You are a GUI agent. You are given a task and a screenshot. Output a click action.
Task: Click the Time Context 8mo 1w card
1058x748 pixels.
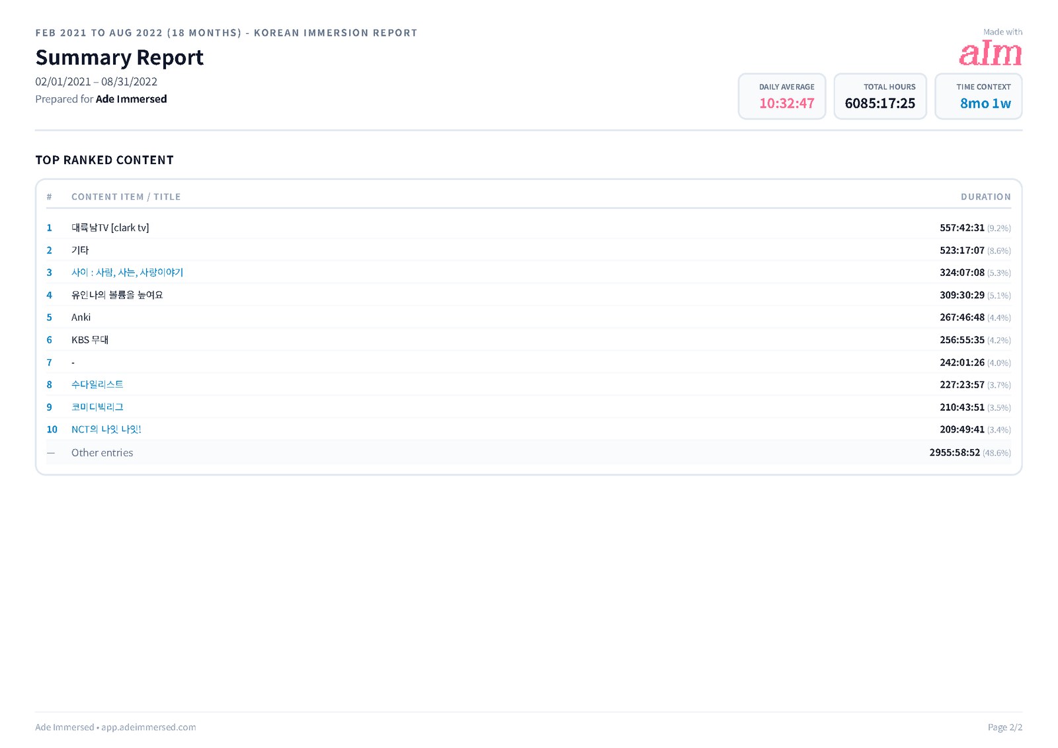point(979,97)
